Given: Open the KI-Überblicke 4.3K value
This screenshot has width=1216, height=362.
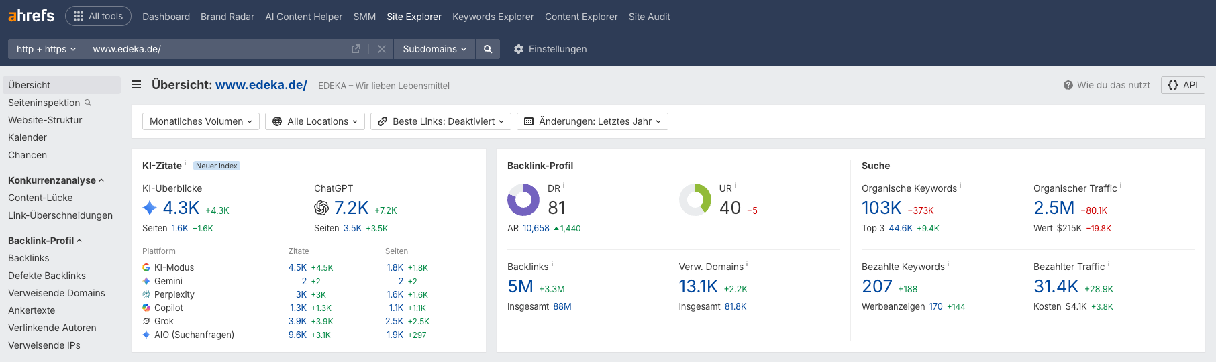Looking at the screenshot, I should pyautogui.click(x=181, y=208).
